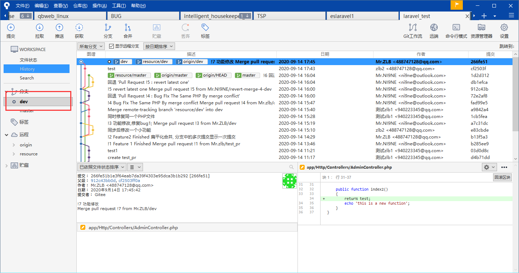Click the 提交 (Commit) toolbar icon
The image size is (519, 273).
point(11,28)
